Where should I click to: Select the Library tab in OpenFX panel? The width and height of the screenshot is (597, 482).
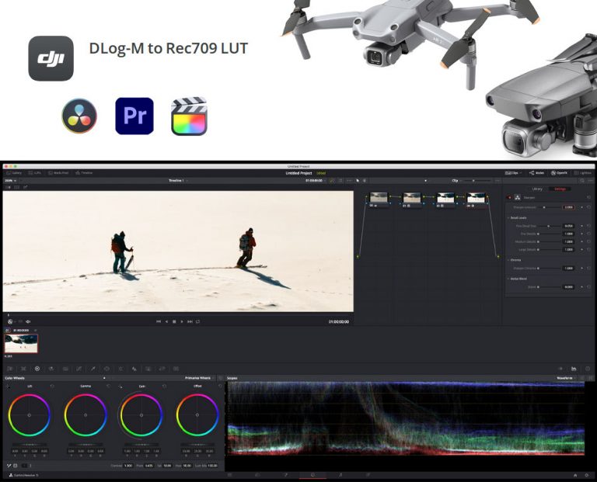[x=537, y=189]
